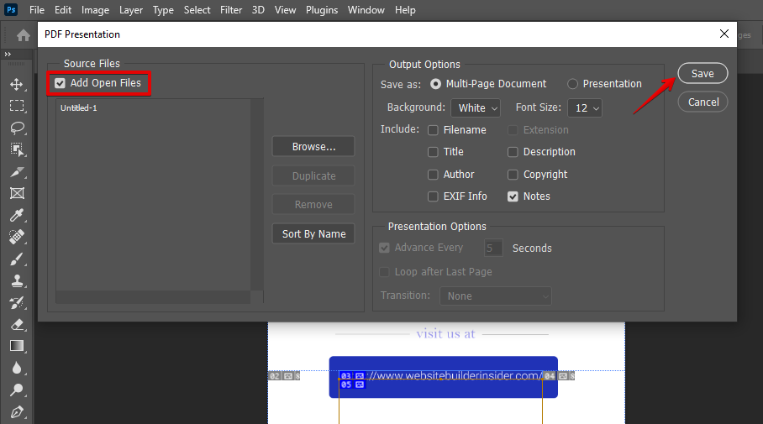The width and height of the screenshot is (763, 424).
Task: Click the Home icon in options bar
Action: pos(24,35)
